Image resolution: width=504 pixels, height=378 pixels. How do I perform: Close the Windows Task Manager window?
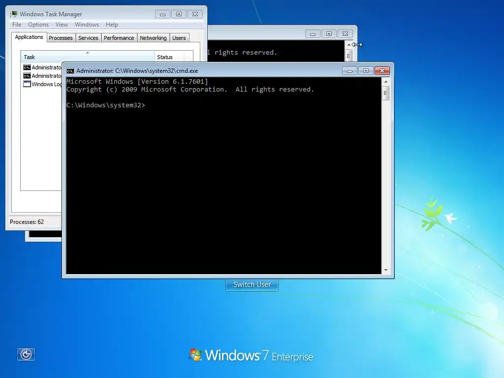[x=195, y=14]
